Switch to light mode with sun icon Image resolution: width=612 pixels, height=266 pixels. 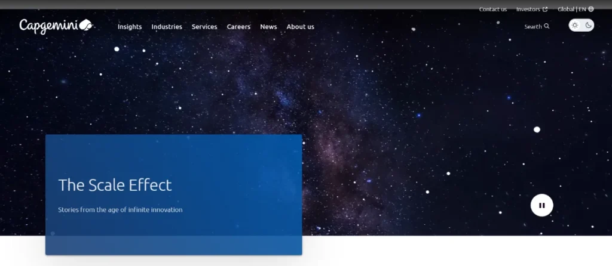574,25
